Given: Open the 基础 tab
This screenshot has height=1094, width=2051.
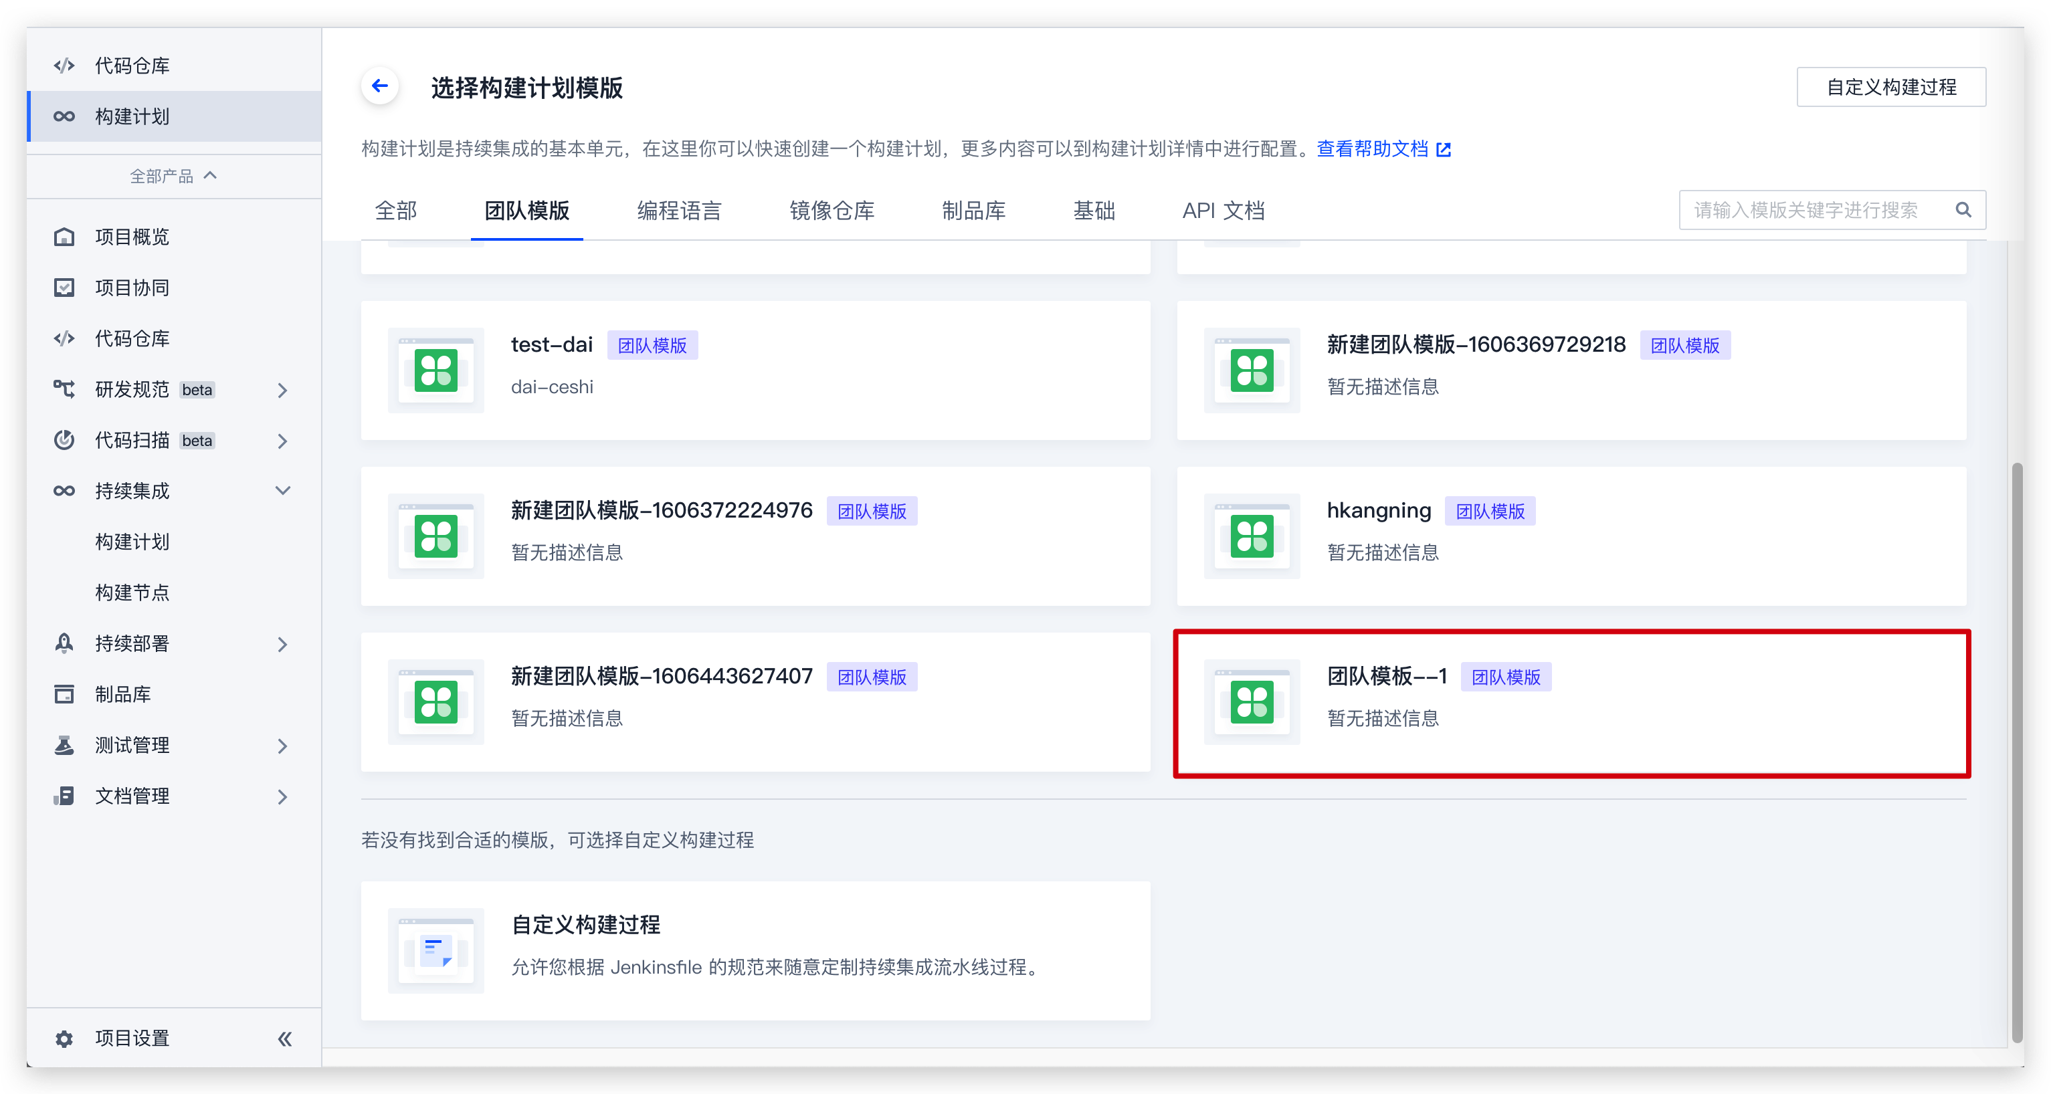Looking at the screenshot, I should point(1094,211).
